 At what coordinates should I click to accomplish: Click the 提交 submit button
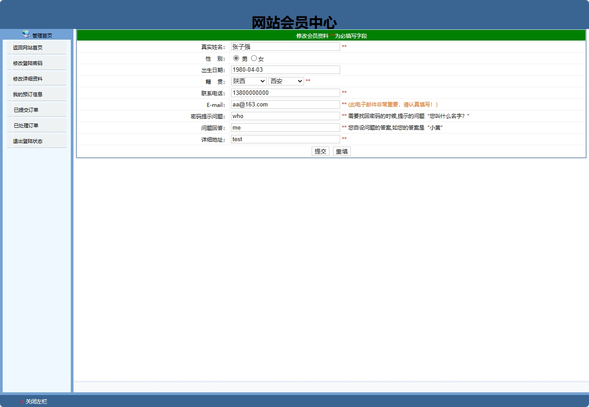click(x=320, y=151)
